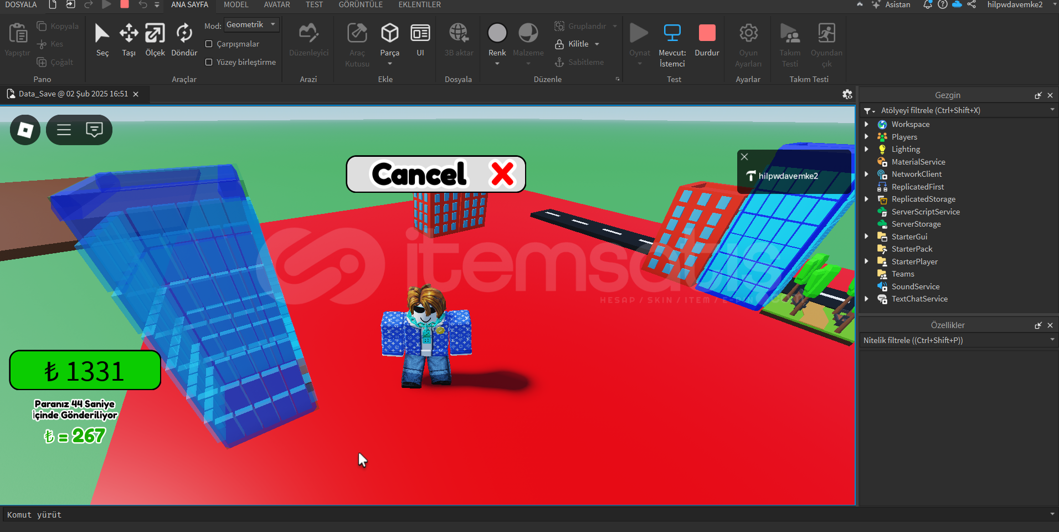Open the Roblox logo menu in viewport
This screenshot has height=532, width=1059.
25,130
